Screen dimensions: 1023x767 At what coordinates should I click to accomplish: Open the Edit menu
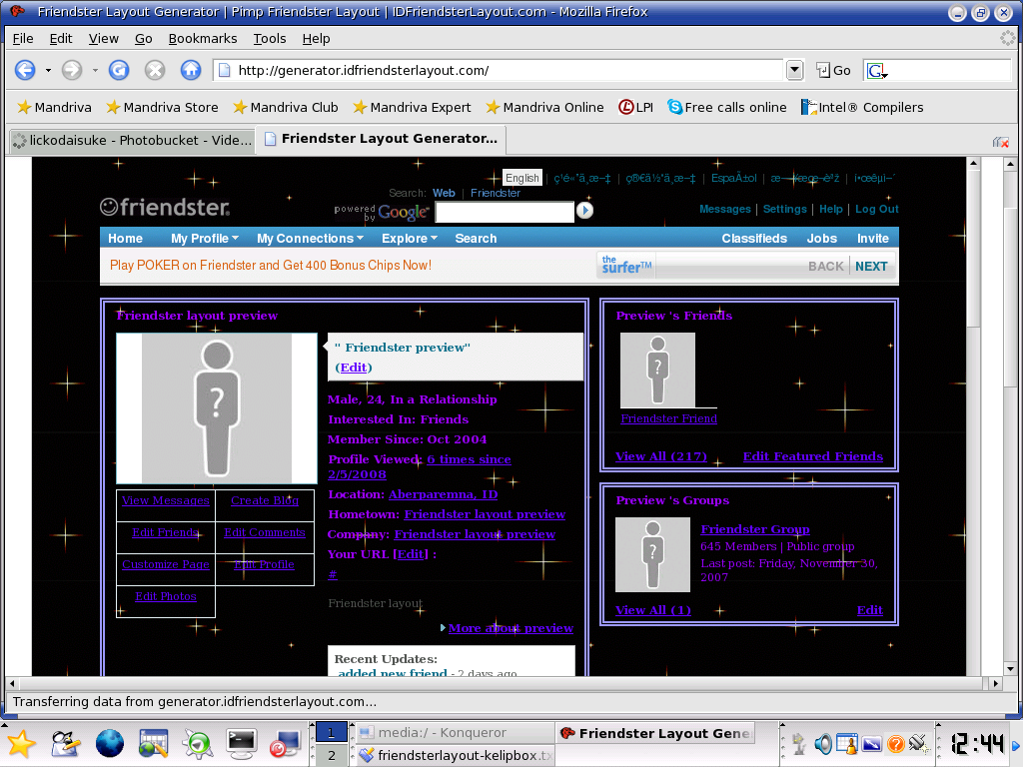click(61, 39)
